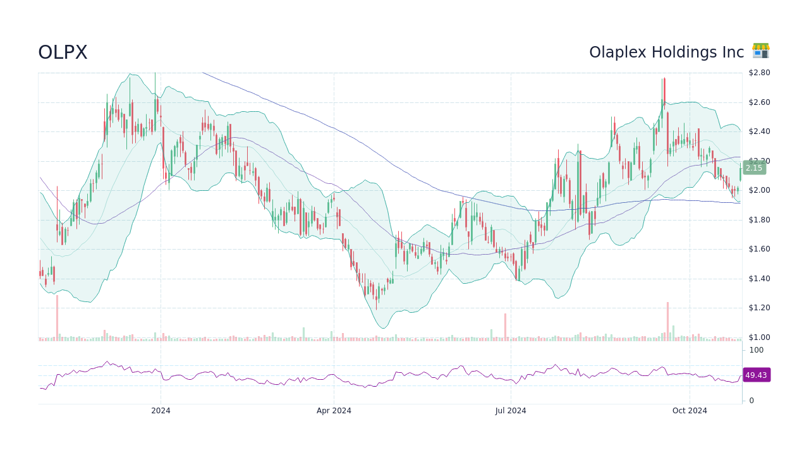
Task: Click the RSI axis label 100
Action: 757,350
